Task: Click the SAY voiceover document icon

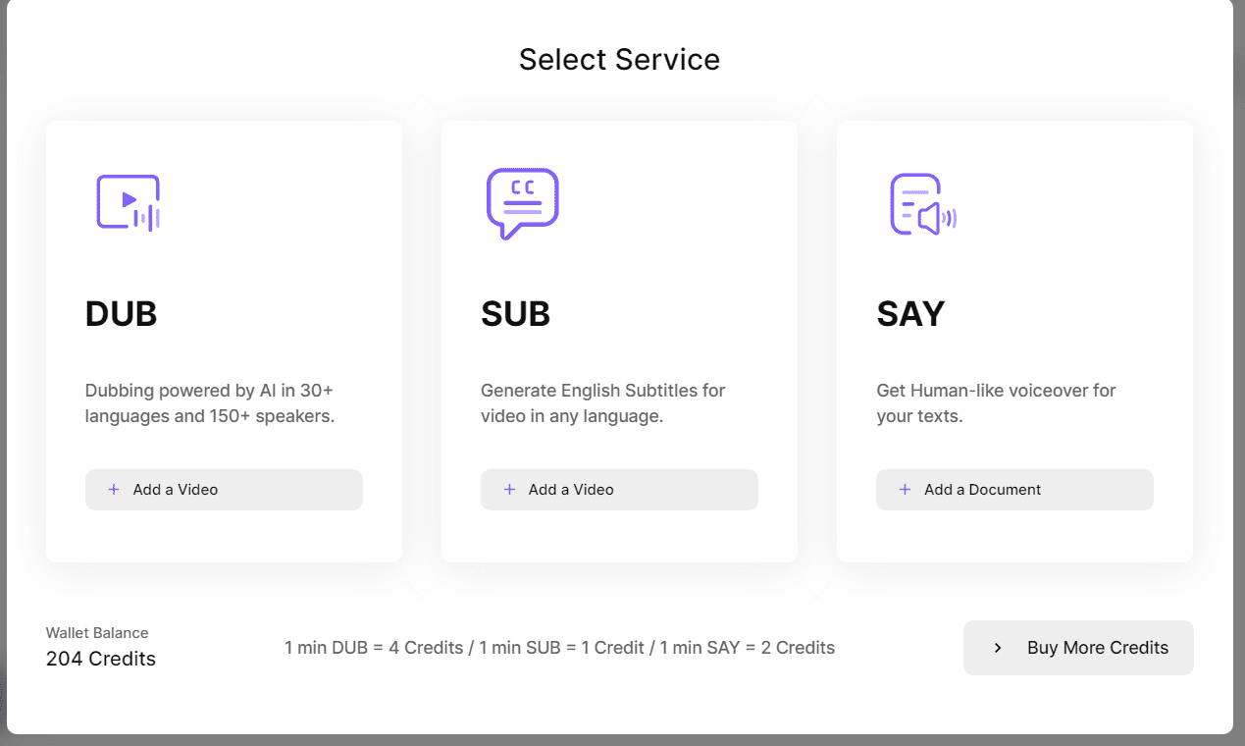Action: tap(922, 204)
